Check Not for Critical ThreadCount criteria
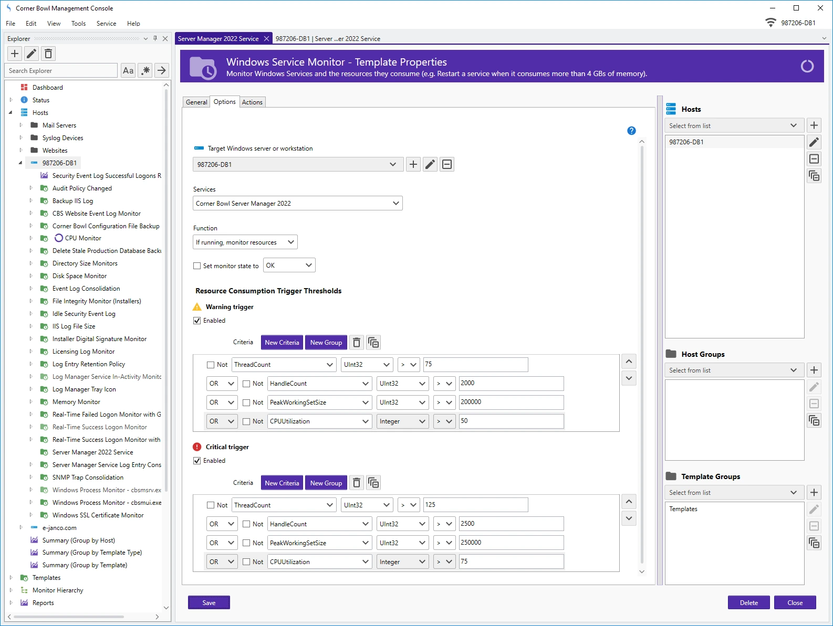 point(211,505)
